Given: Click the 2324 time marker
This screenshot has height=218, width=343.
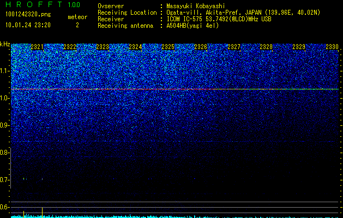Looking at the screenshot, I should (135, 47).
